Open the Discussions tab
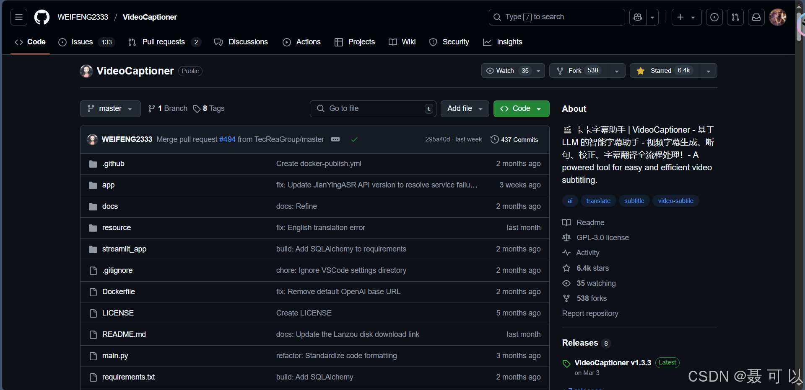The image size is (805, 390). (241, 42)
